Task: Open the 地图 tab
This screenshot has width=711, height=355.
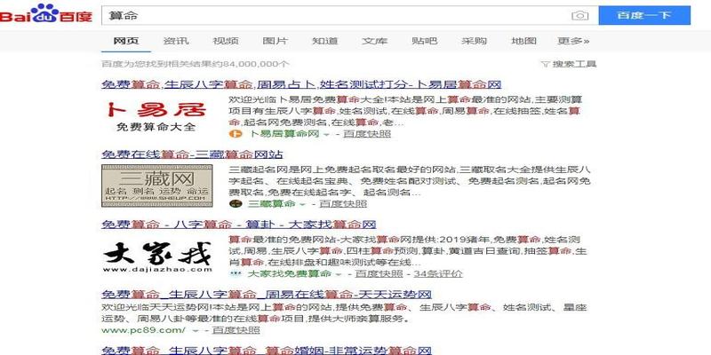Action: click(523, 41)
